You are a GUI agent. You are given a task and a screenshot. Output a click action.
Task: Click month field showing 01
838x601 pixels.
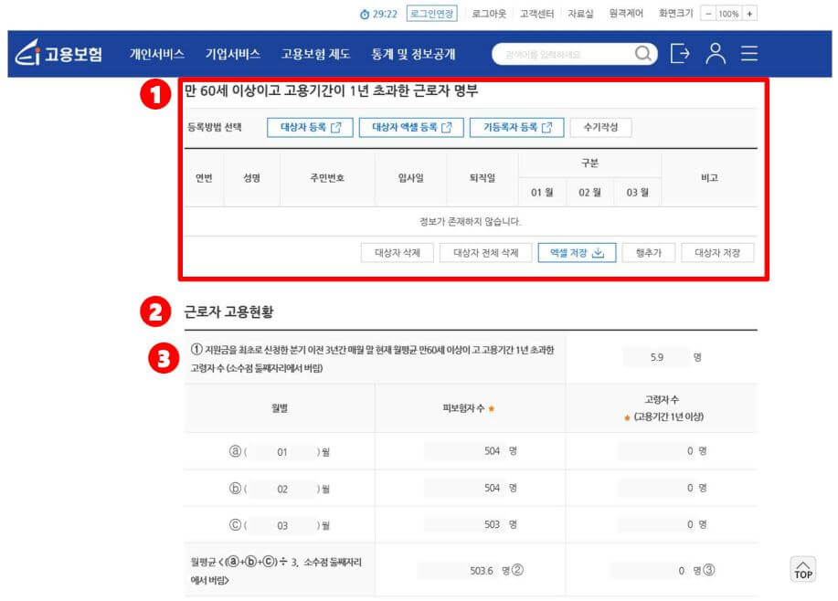282,452
